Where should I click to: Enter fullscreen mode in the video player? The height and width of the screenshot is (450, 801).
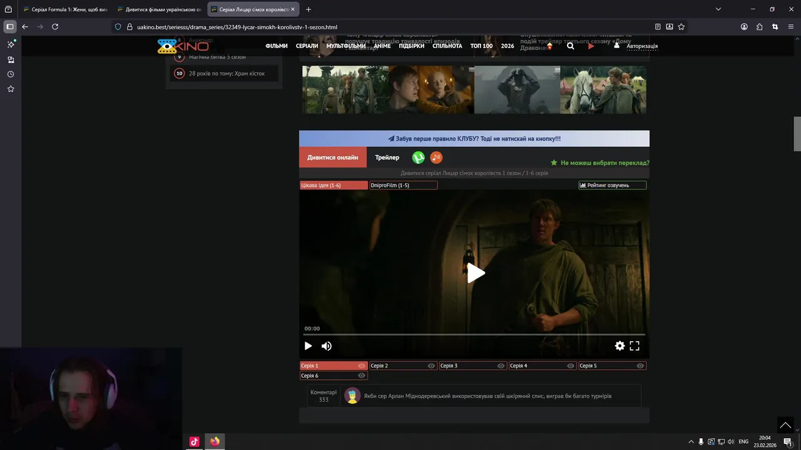pyautogui.click(x=635, y=346)
